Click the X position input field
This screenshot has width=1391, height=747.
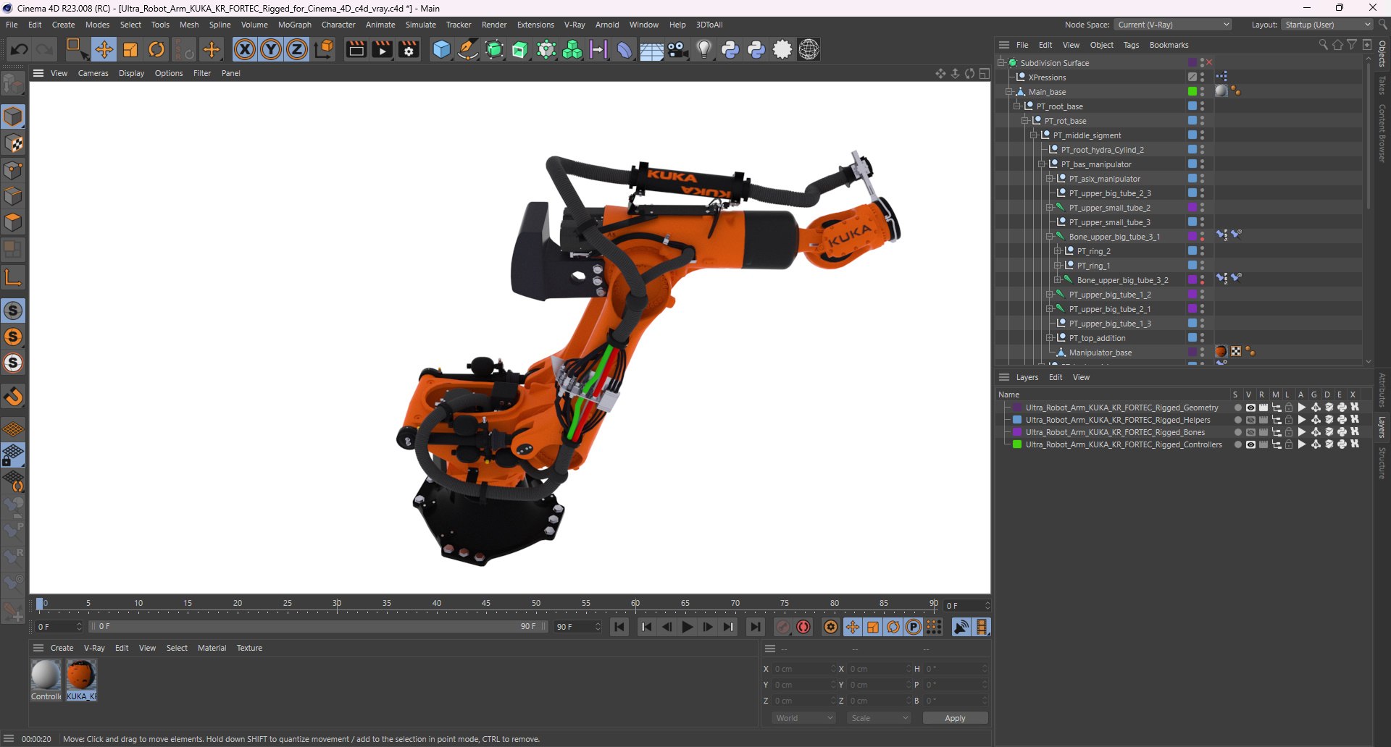coord(803,669)
